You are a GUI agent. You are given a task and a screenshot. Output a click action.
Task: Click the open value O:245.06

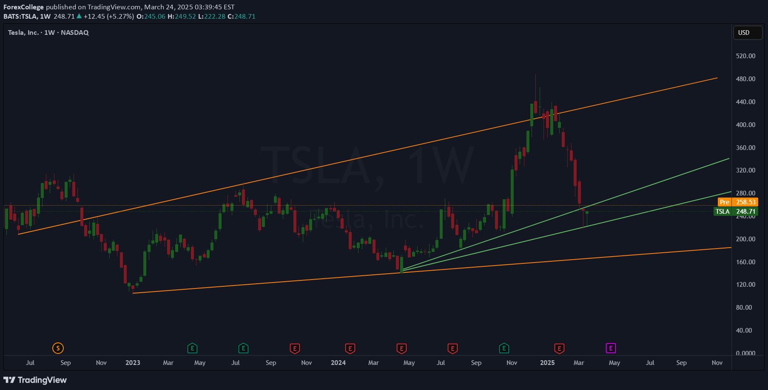151,16
